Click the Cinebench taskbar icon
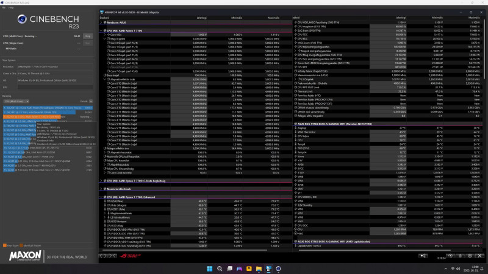 [278, 269]
